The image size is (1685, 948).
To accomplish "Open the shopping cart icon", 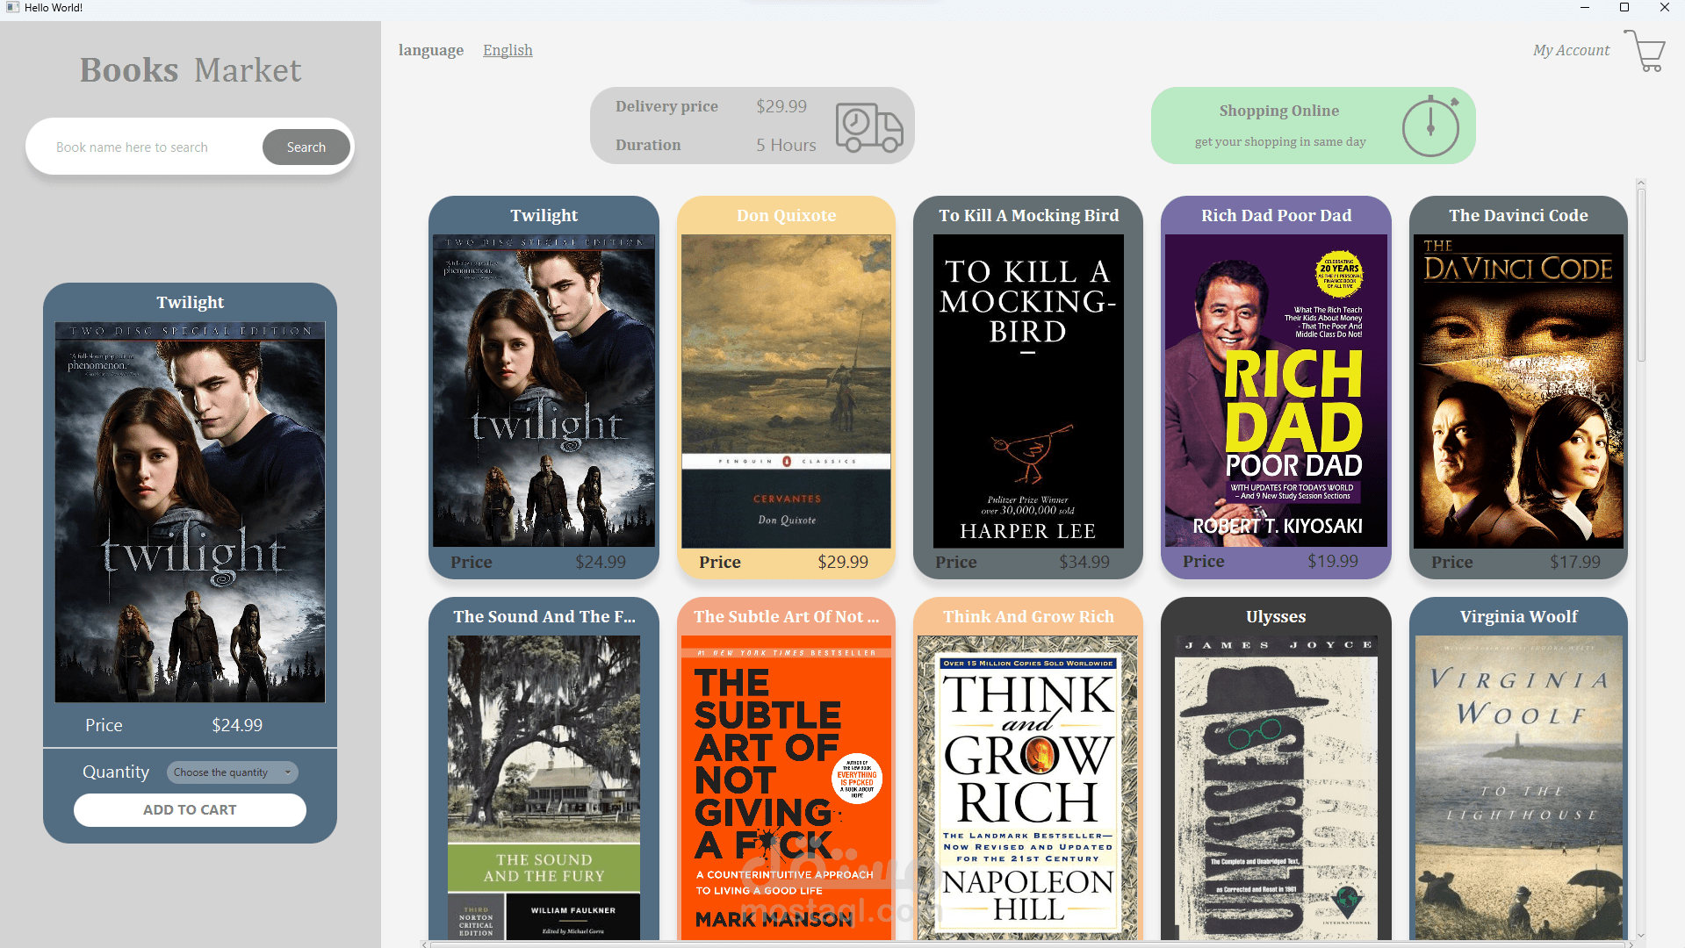I will [x=1645, y=51].
